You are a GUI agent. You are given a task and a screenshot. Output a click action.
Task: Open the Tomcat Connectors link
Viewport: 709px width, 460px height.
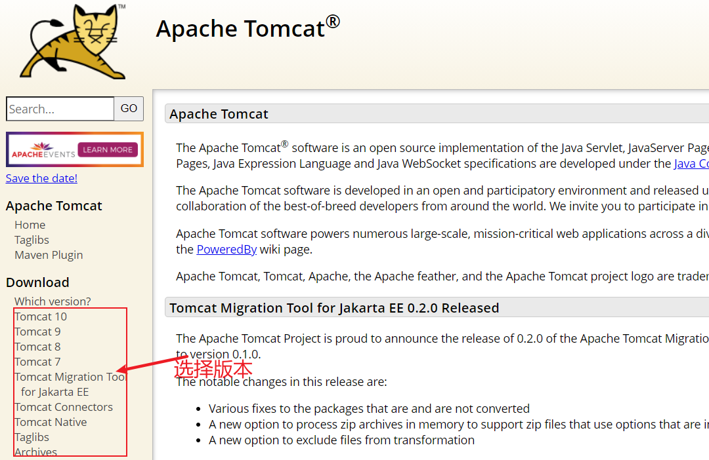point(64,407)
